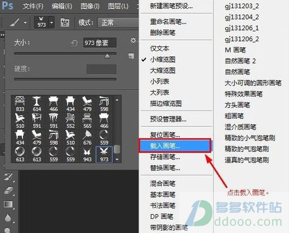
Task: Select the Eraser tool in toolbox
Action: (9, 191)
